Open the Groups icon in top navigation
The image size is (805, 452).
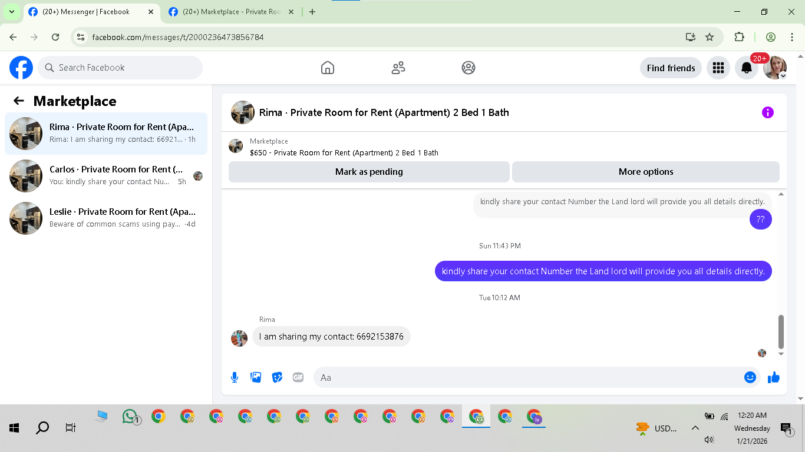pyautogui.click(x=469, y=68)
